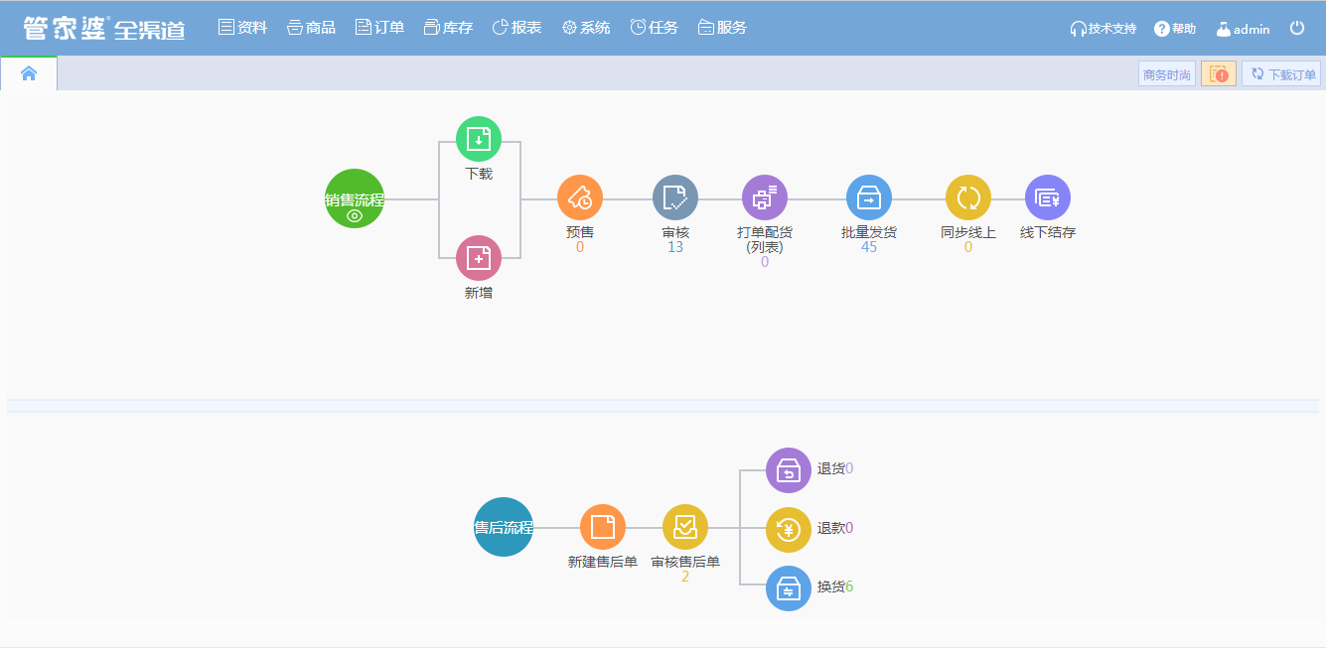
Task: Open the 线下结存 offline balance icon
Action: point(1048,198)
